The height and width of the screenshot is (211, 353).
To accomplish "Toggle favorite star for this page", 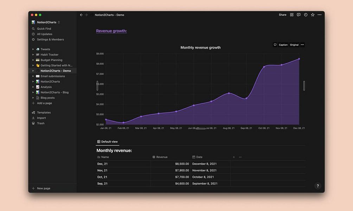I will 312,14.
